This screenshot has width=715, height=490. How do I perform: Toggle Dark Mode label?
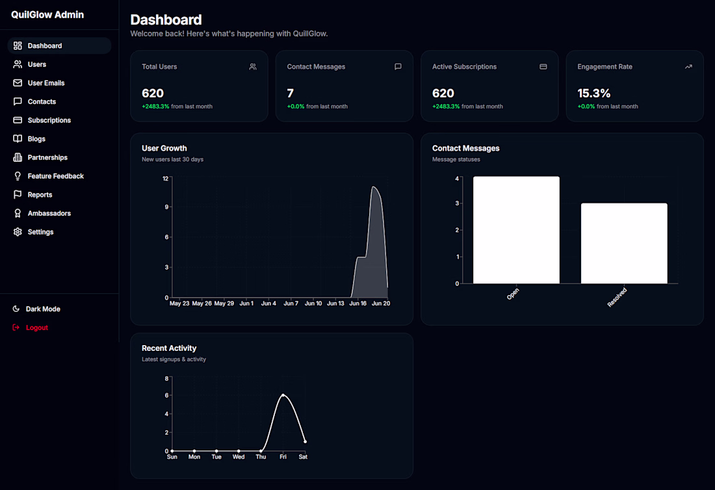[x=43, y=309]
